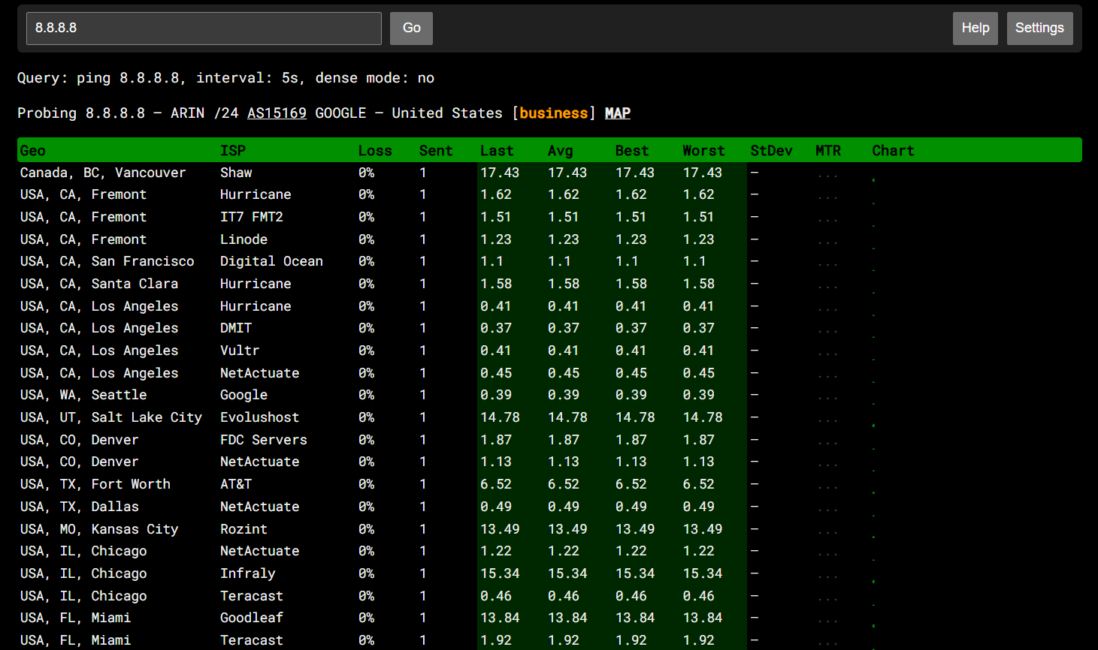Select the 'Canada, BC, Vancouver' geo cell
Screen dimensions: 1098x650
pyautogui.click(x=103, y=173)
